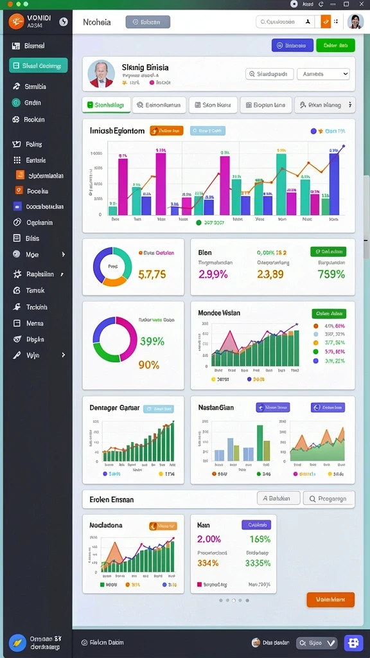Open the Rookin sidebar icon
The image size is (370, 658).
point(16,120)
